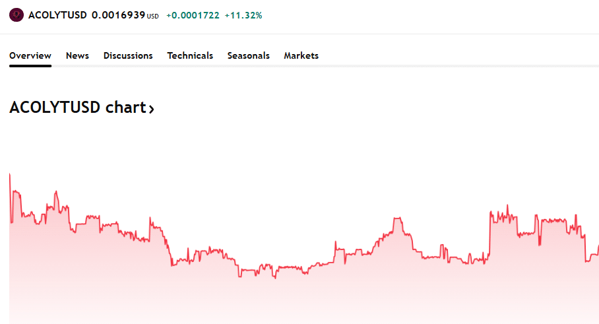Click the black underline beneath Overview tab
Viewport: 599px width, 324px height.
click(30, 65)
